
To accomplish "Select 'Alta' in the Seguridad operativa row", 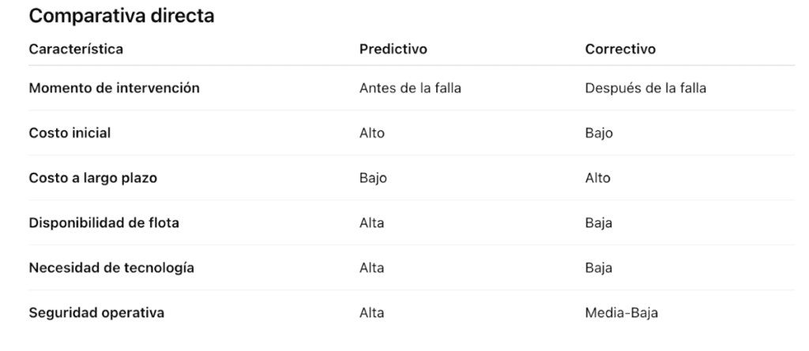I will click(371, 313).
